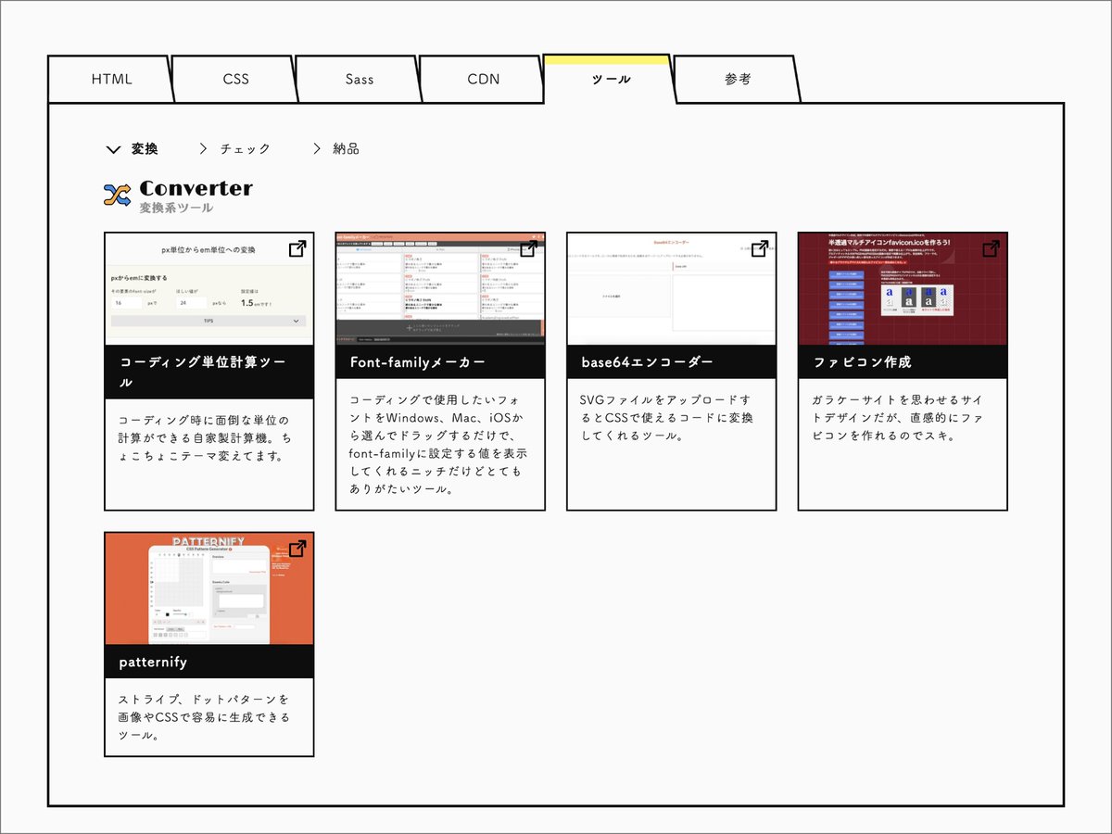Select the CDN tab
The width and height of the screenshot is (1112, 834).
[x=482, y=79]
